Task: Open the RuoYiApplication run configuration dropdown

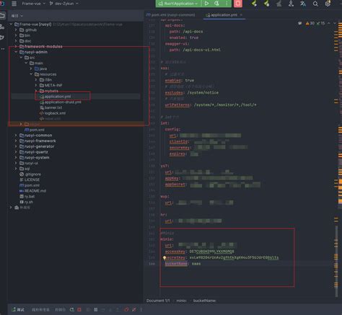Action: click(178, 4)
